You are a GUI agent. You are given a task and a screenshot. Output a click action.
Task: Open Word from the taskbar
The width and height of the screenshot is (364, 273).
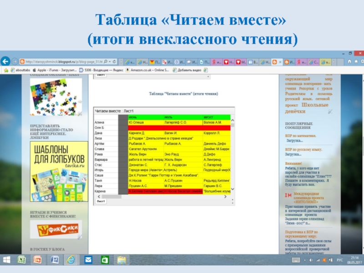coord(55,260)
